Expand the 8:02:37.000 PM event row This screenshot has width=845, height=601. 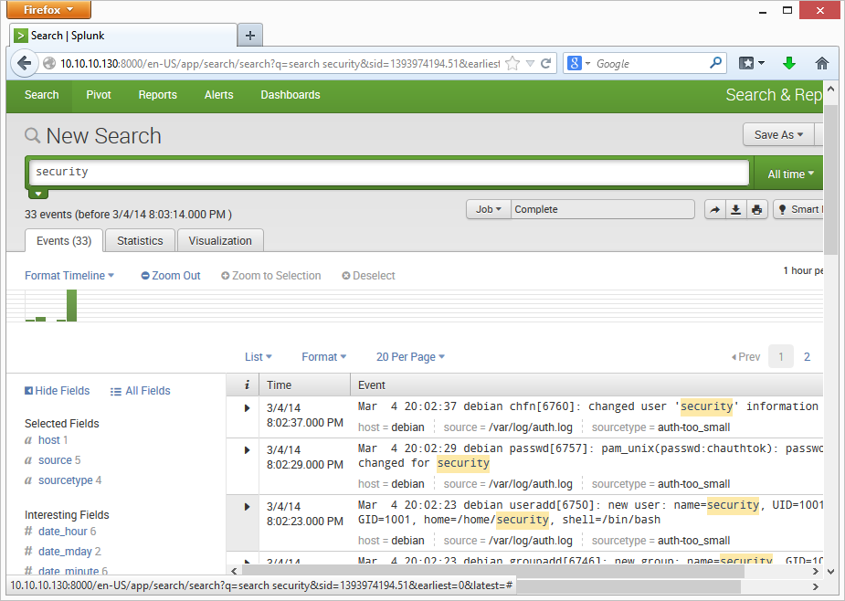(247, 408)
